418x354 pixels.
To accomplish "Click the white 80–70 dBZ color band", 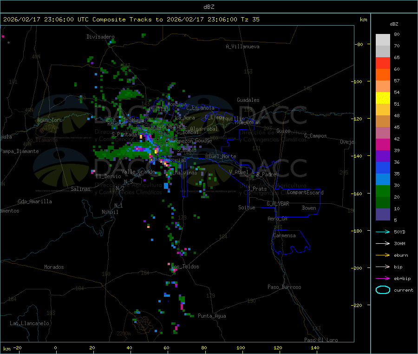I will 383,40.
